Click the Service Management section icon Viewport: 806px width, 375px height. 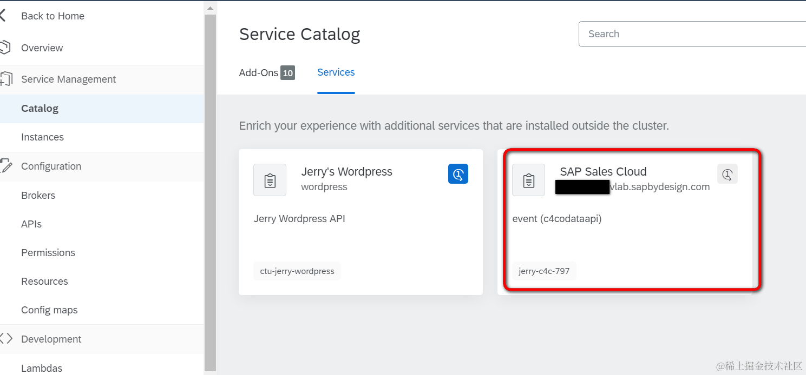pyautogui.click(x=5, y=79)
